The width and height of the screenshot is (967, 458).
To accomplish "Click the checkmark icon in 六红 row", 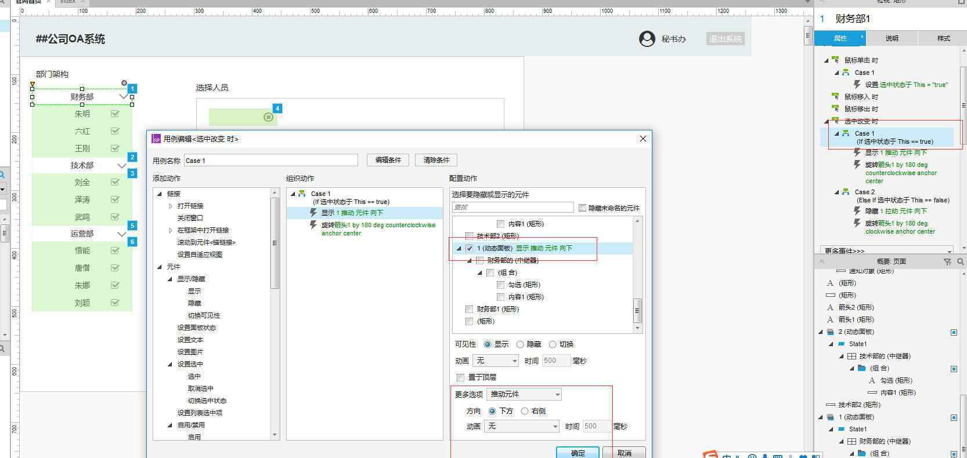I will pyautogui.click(x=115, y=131).
